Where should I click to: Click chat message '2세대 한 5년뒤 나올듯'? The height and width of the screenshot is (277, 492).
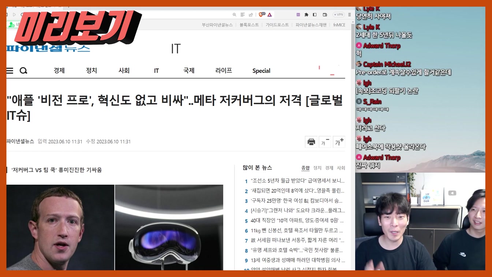pos(384,35)
